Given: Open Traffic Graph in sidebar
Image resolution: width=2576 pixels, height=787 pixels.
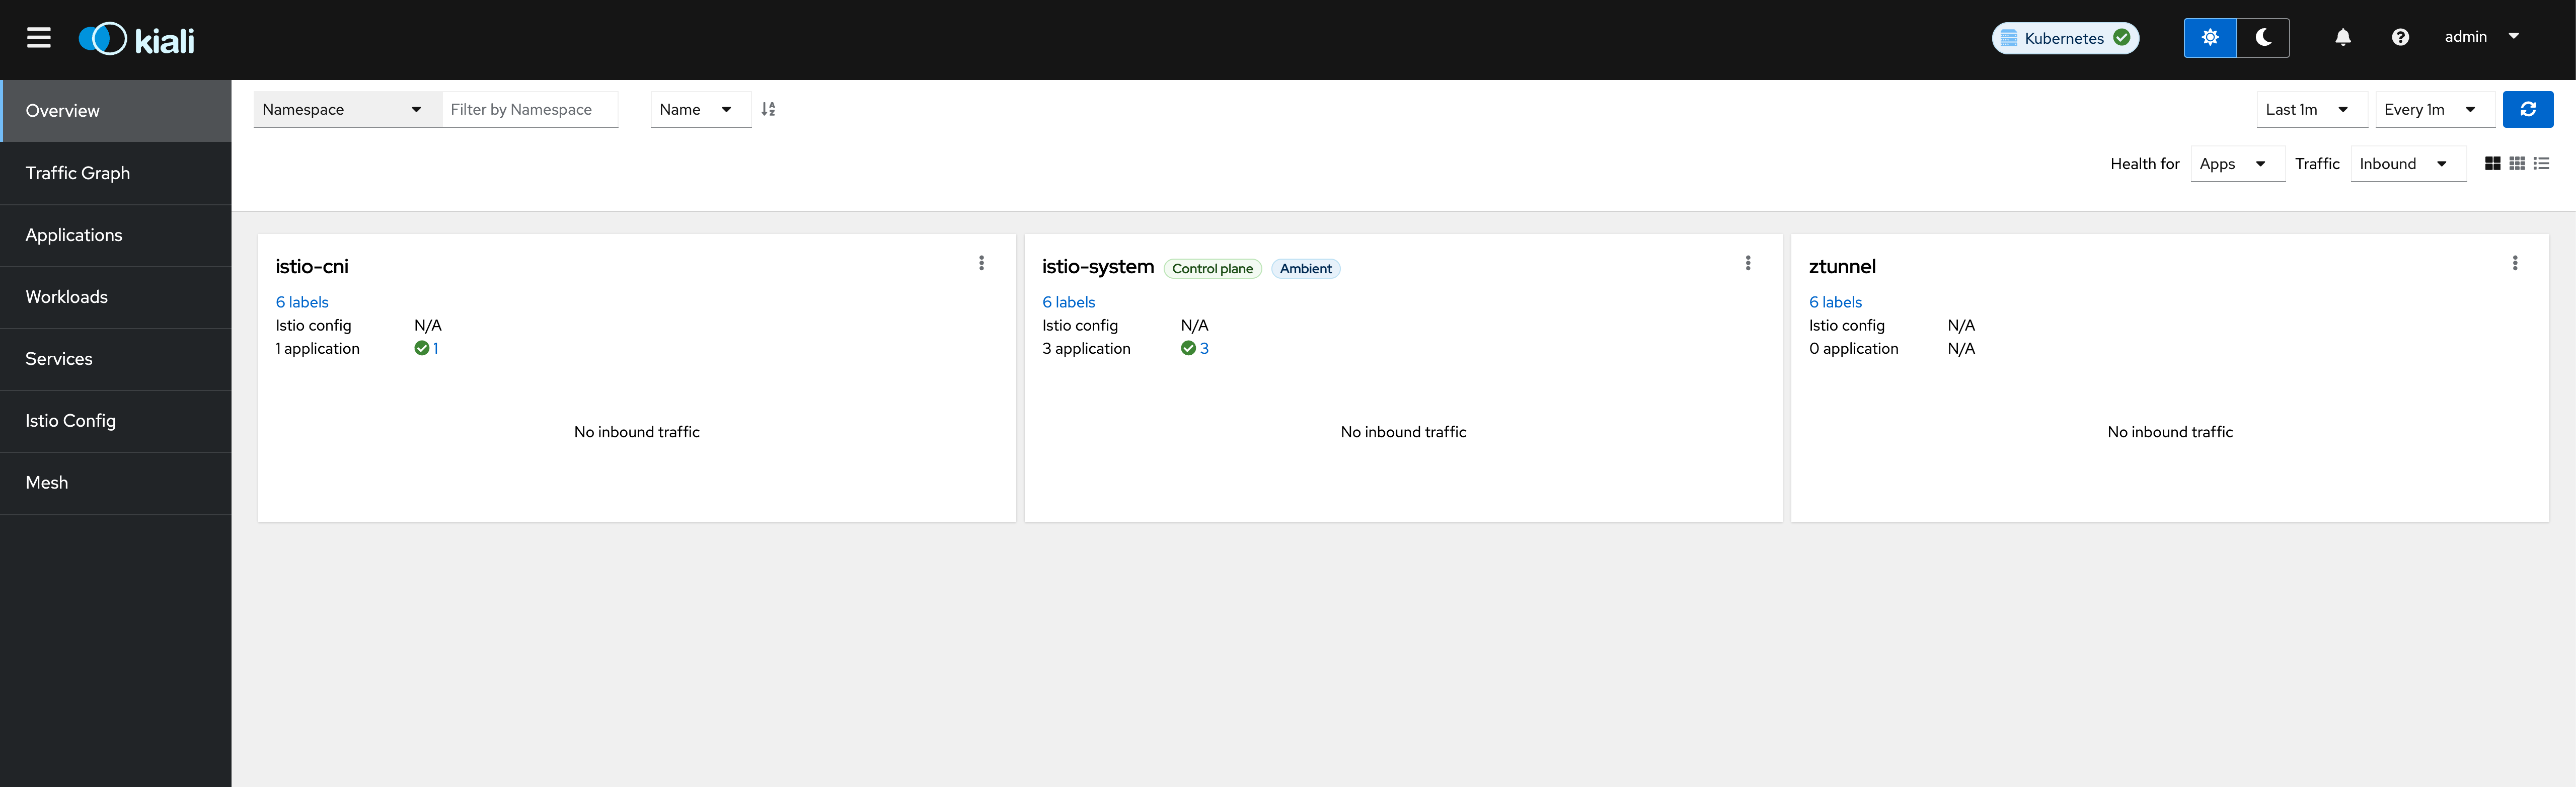Looking at the screenshot, I should click(x=78, y=173).
